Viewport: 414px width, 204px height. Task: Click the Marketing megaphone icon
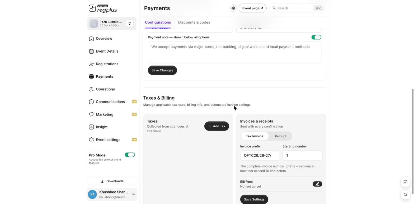click(91, 114)
